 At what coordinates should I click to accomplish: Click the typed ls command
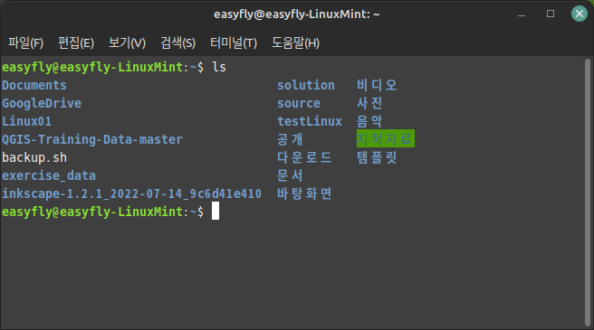[x=219, y=67]
